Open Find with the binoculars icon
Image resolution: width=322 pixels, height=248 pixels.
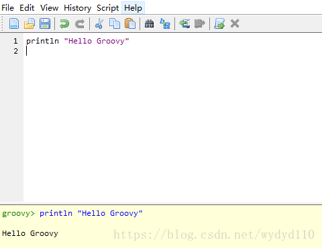(x=150, y=23)
